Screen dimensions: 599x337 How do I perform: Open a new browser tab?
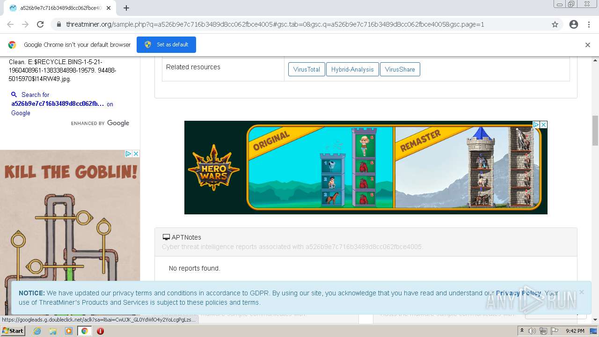tap(126, 8)
